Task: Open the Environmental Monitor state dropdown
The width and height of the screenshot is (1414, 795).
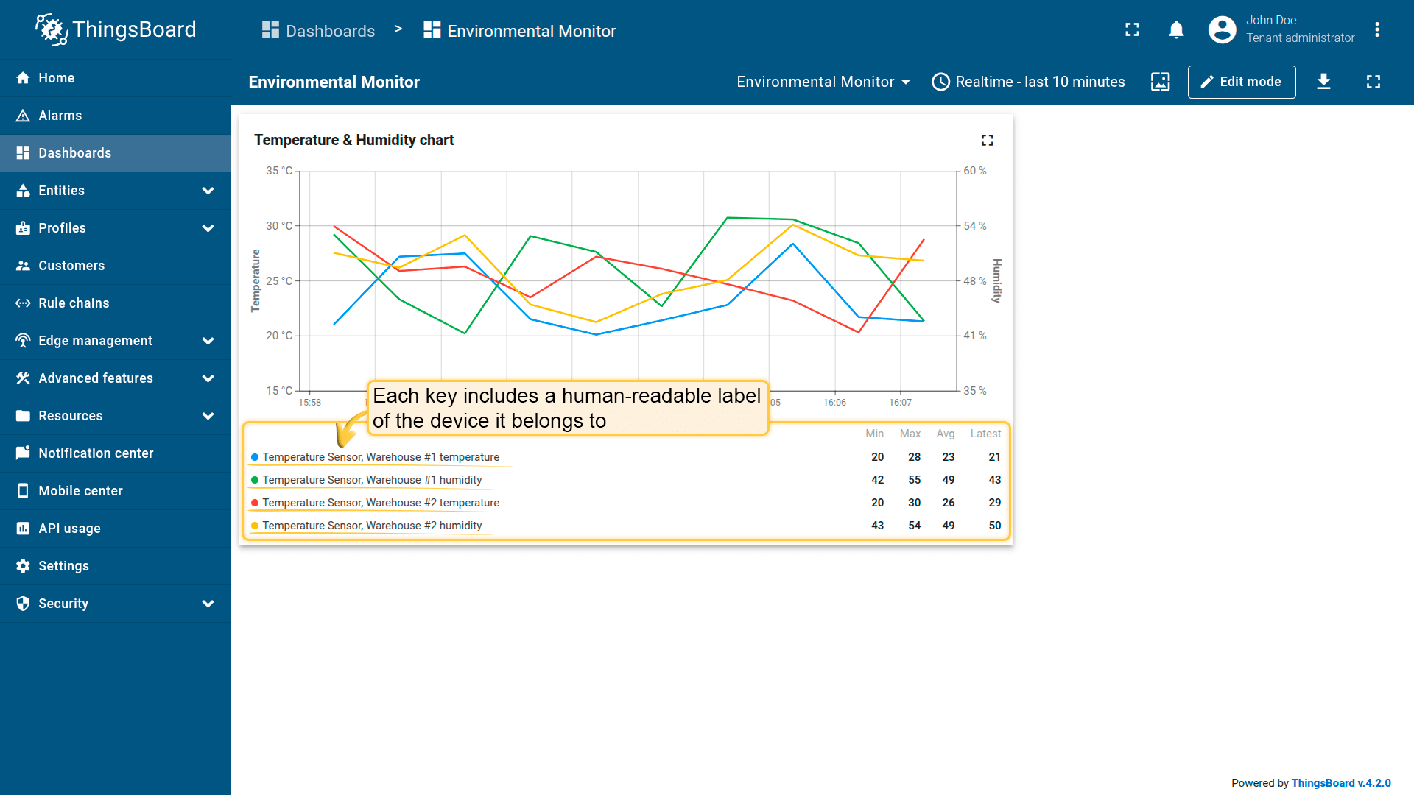Action: (x=823, y=82)
